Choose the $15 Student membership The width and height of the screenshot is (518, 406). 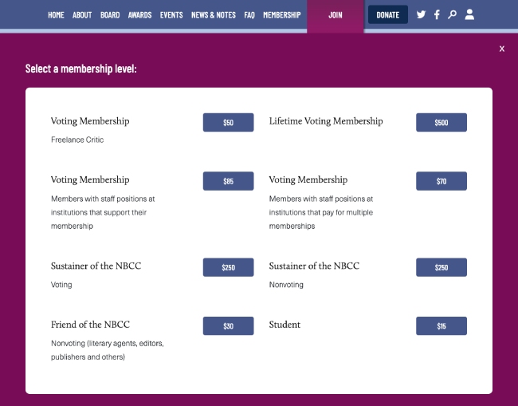pos(441,325)
